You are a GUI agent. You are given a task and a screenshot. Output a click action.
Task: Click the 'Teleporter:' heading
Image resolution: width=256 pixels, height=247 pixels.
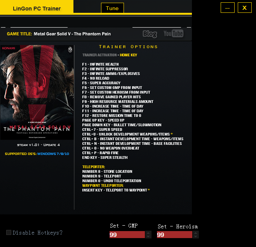pos(94,167)
